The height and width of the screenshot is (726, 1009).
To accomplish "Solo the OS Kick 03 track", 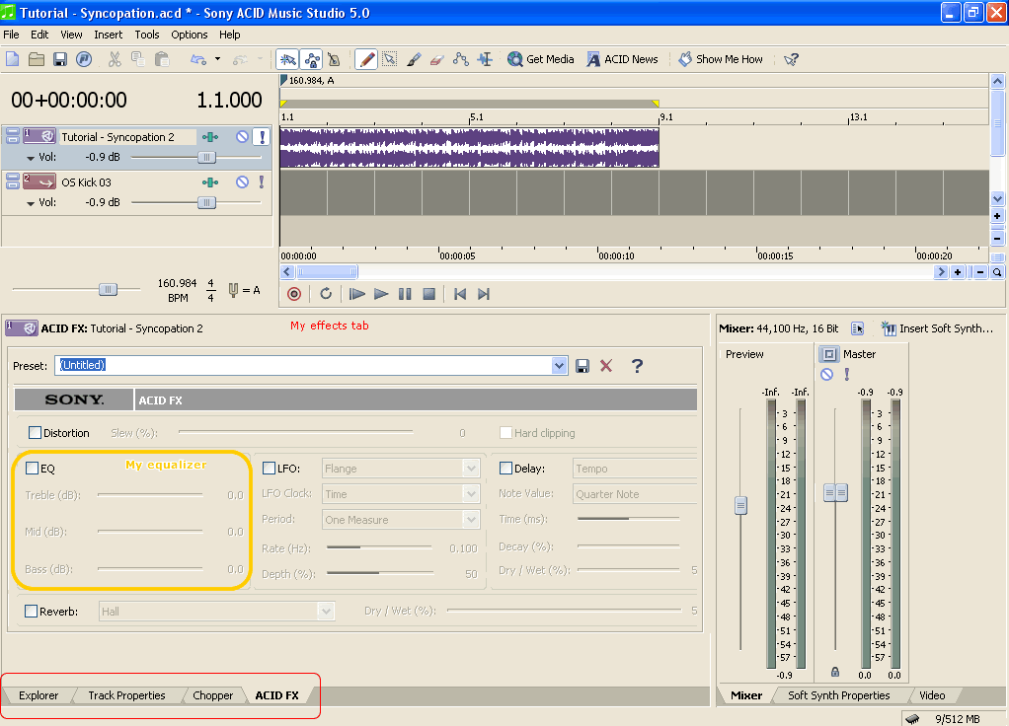I will (x=262, y=182).
